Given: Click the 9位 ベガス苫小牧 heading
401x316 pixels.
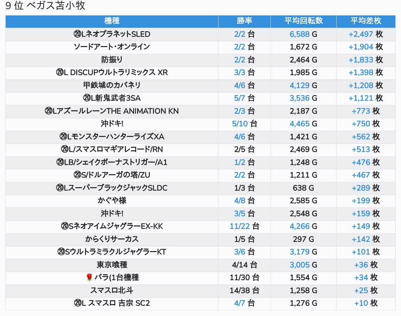Looking at the screenshot, I should pyautogui.click(x=45, y=6).
